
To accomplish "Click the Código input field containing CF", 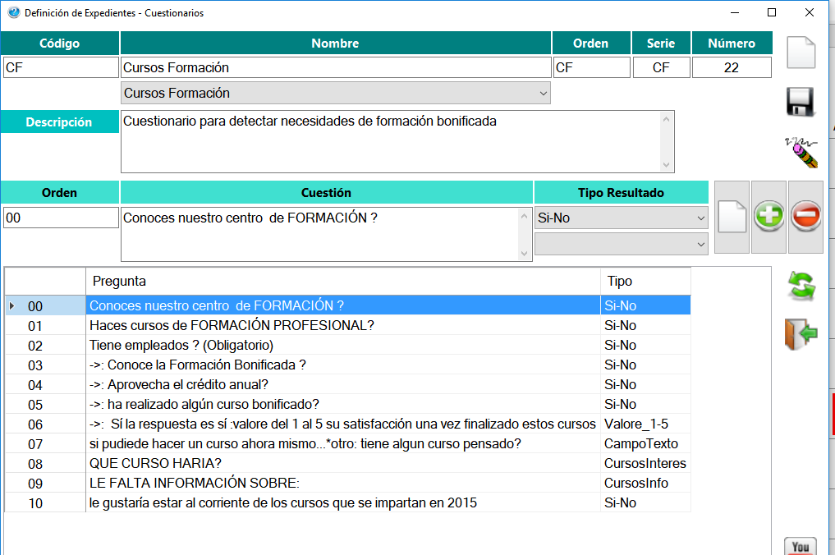I will (x=61, y=67).
